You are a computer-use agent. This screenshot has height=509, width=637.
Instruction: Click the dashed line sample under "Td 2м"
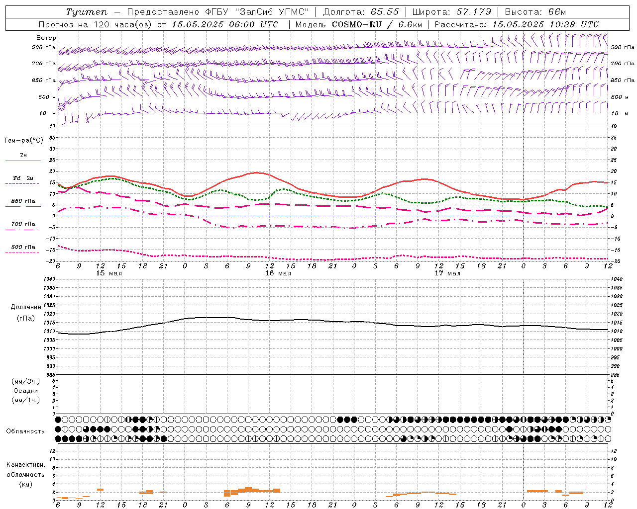coord(23,184)
